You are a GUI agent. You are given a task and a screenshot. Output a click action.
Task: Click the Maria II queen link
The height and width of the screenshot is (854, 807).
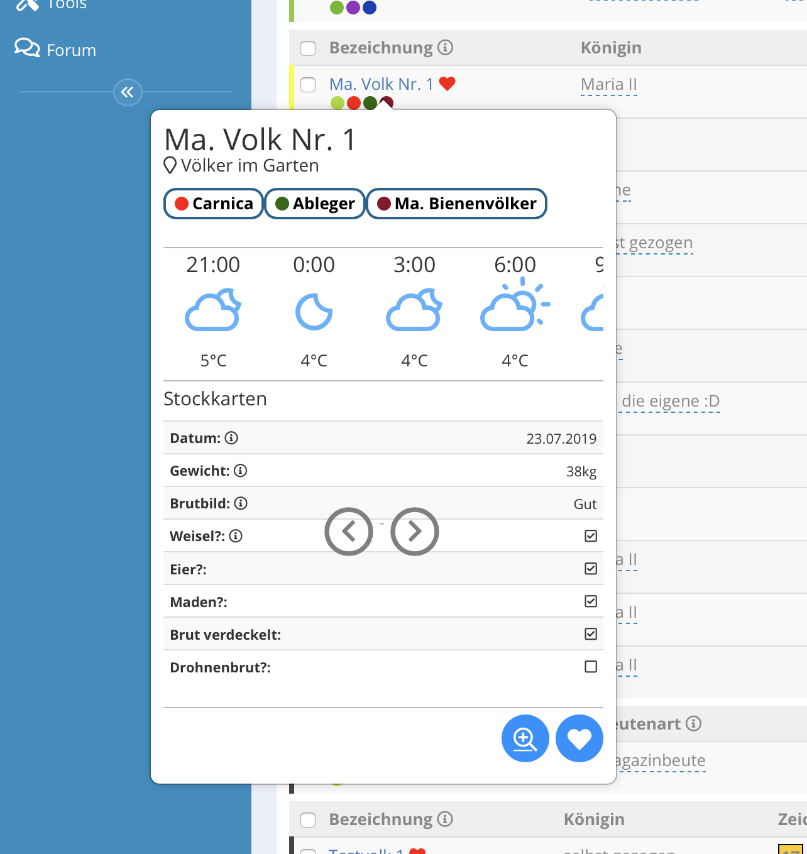pos(608,84)
